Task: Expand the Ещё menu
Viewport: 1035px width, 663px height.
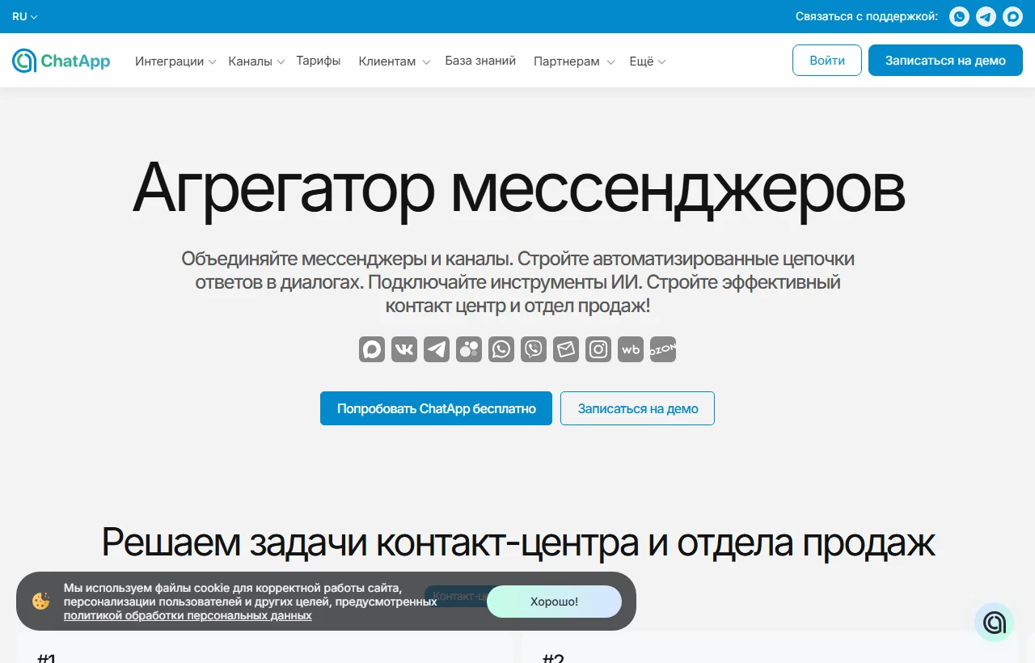Action: click(x=647, y=61)
